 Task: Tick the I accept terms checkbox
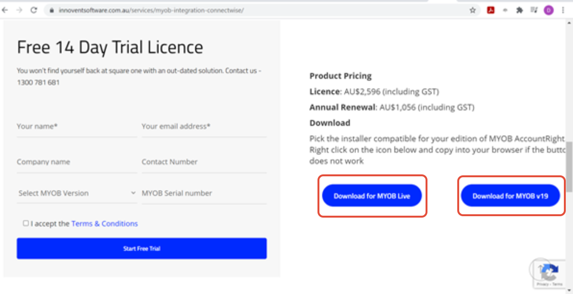(25, 223)
